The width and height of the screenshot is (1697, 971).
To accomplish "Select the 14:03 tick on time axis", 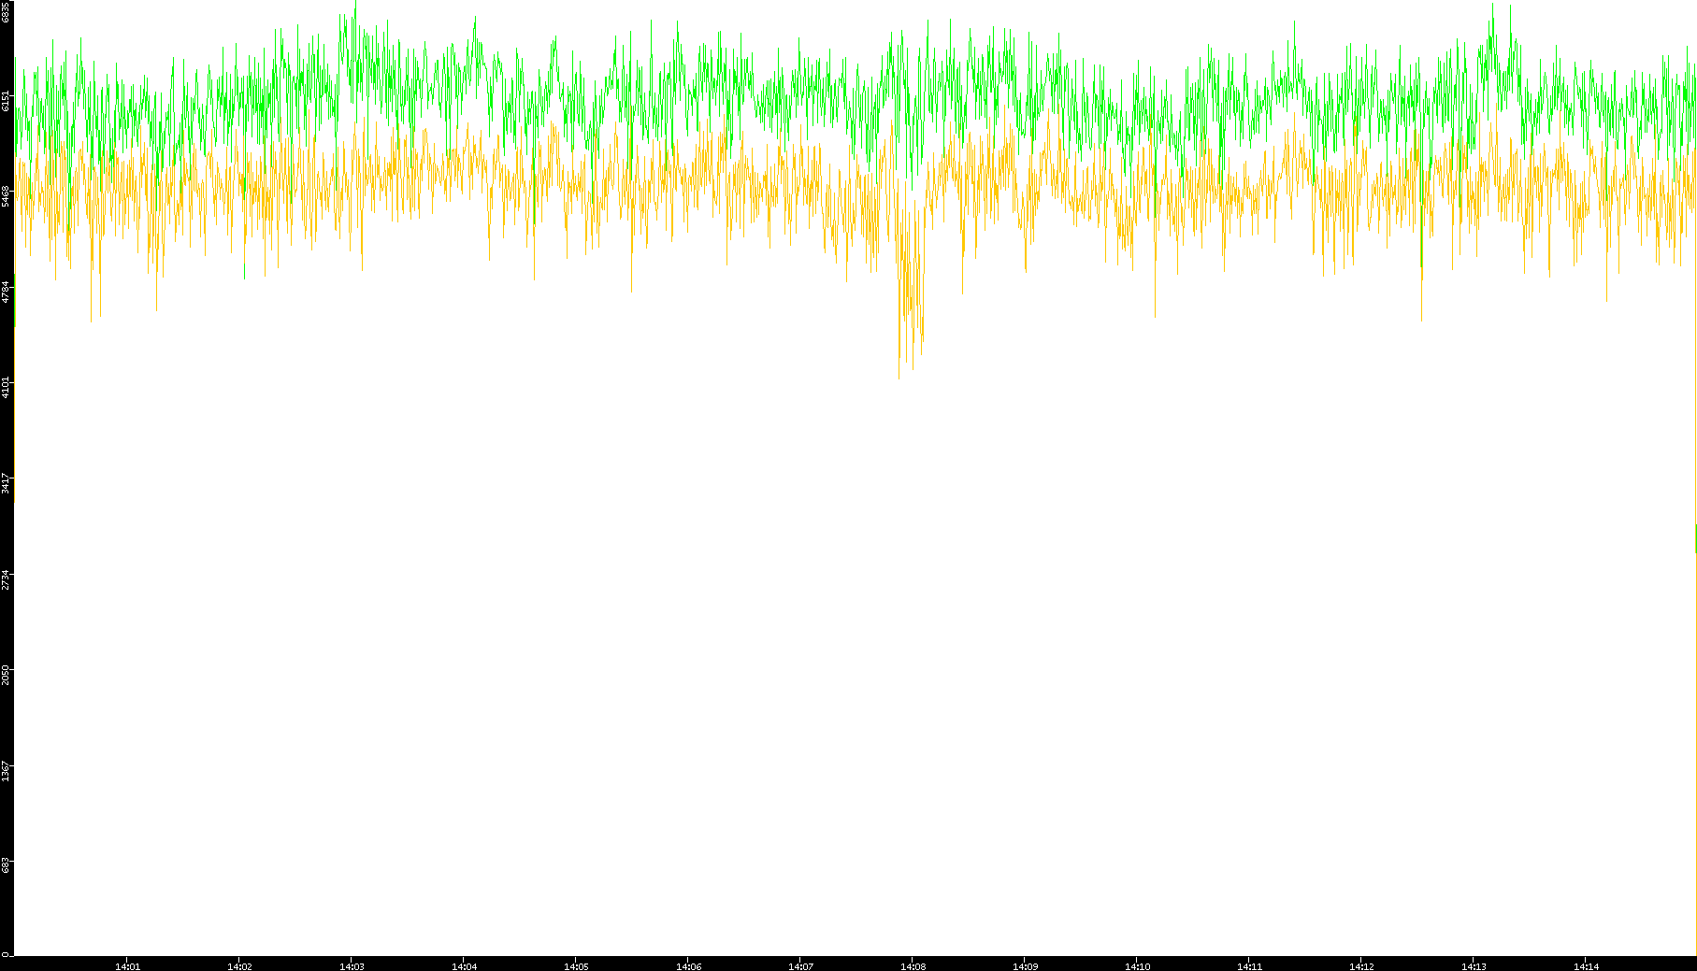I will click(x=352, y=966).
